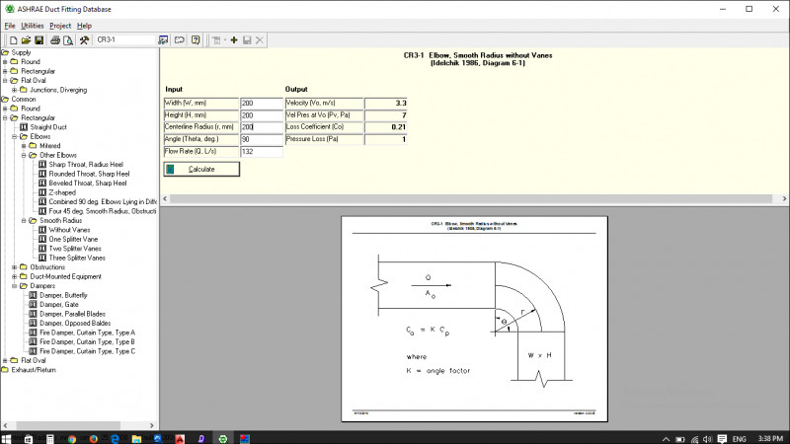Collapse the Other Elbows folder
Image resolution: width=790 pixels, height=444 pixels.
pos(24,155)
